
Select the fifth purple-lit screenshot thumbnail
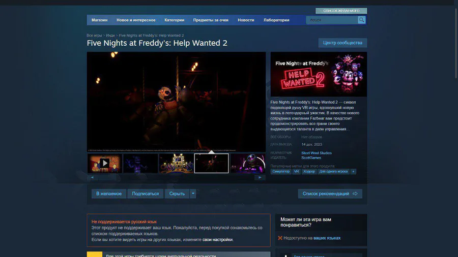pyautogui.click(x=248, y=163)
